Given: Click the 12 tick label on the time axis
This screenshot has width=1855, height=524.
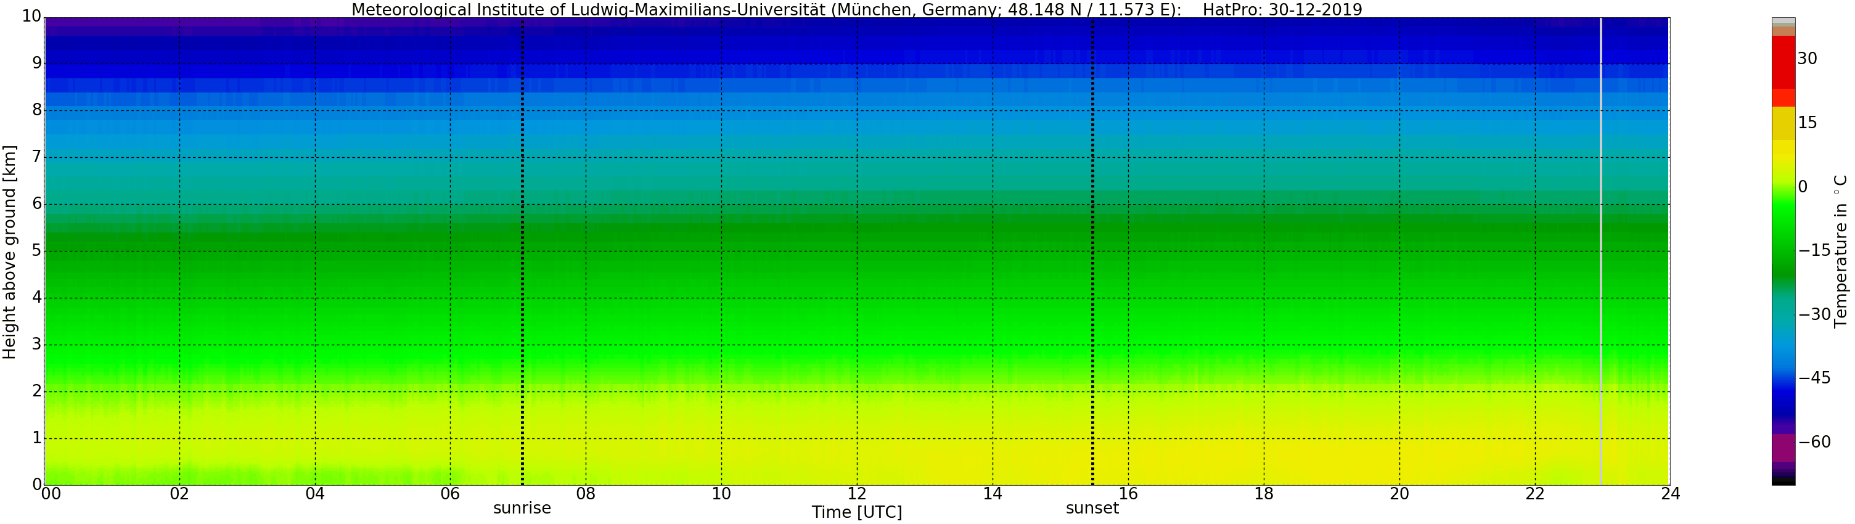Looking at the screenshot, I should (856, 494).
